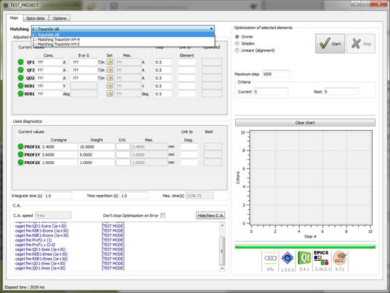Click the QD2 B or G field
The image size is (390, 293).
tap(84, 78)
